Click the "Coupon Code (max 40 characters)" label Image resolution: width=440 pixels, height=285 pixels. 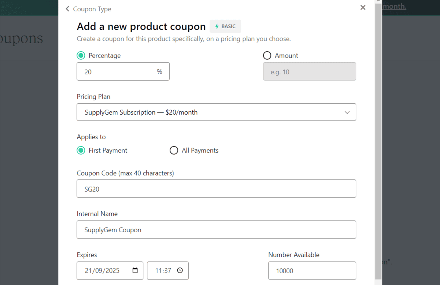[x=125, y=173]
